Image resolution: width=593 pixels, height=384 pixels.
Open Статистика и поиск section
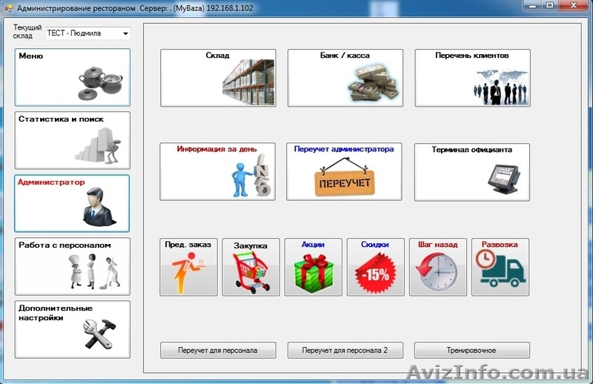[72, 140]
